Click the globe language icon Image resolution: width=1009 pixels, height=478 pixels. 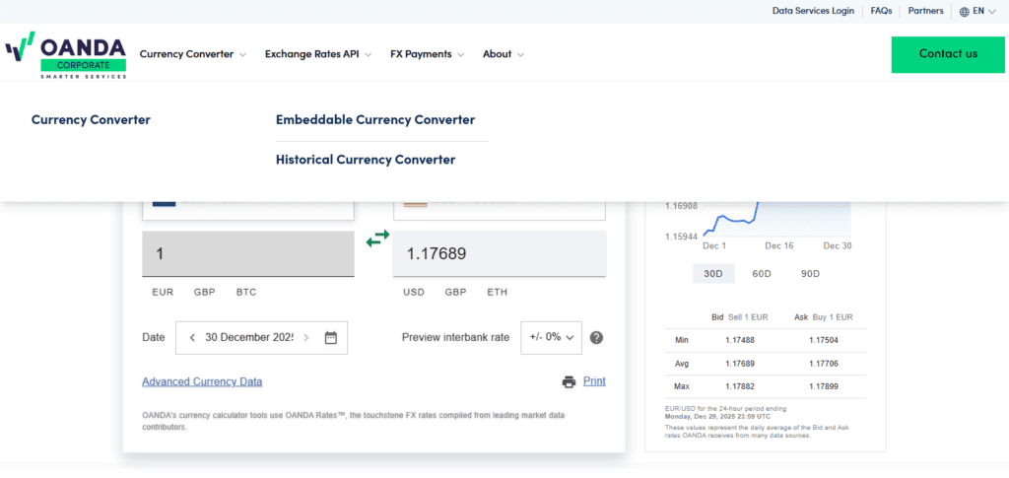965,11
